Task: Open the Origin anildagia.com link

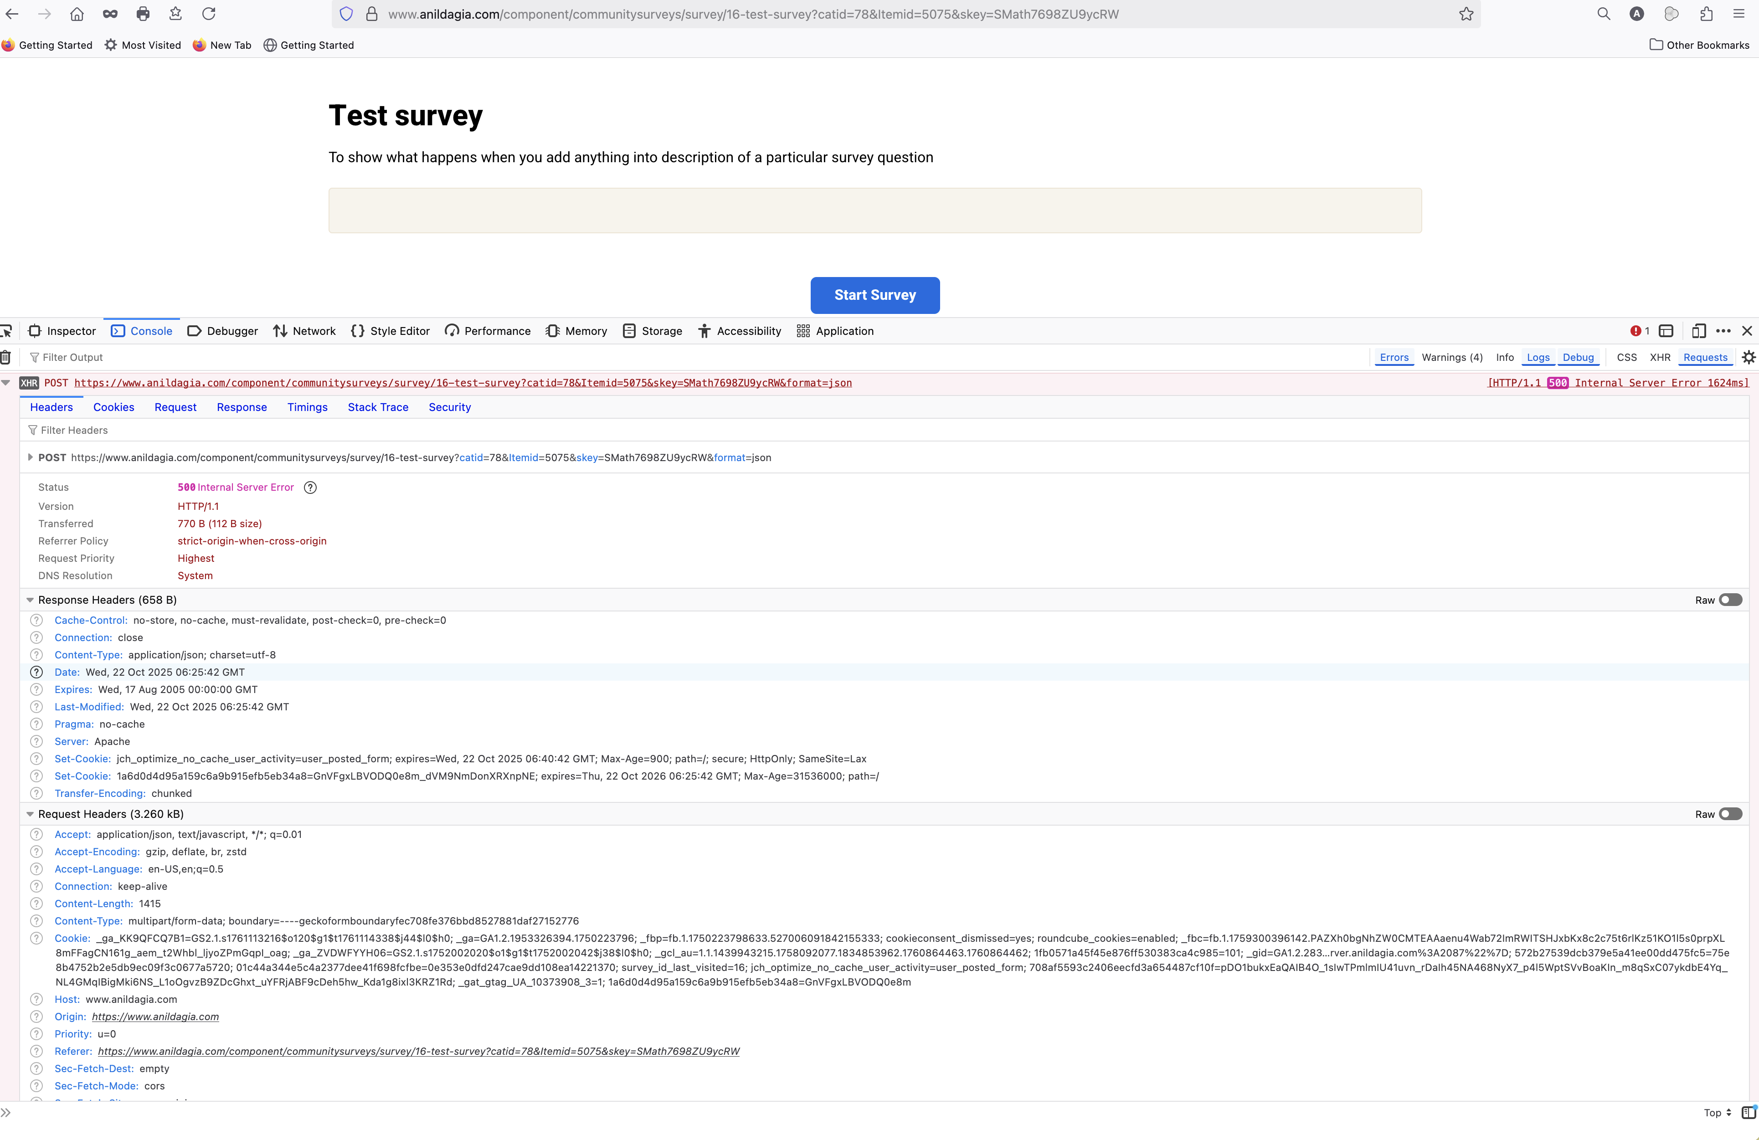Action: click(155, 1017)
